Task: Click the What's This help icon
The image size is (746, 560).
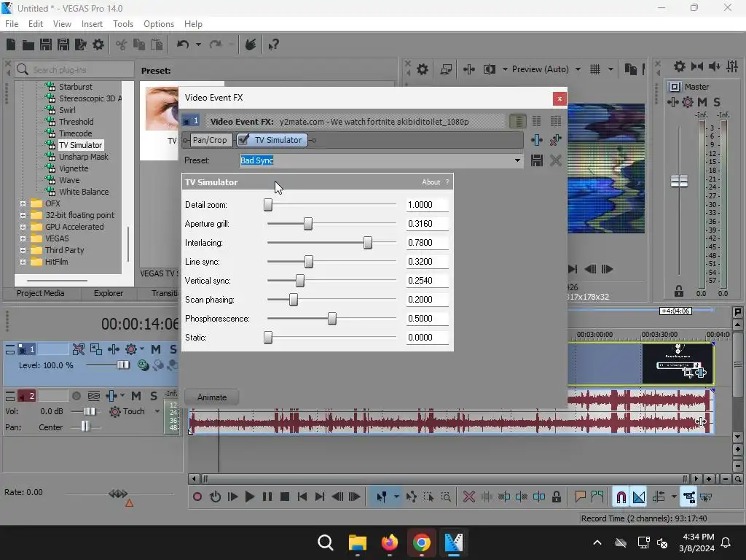Action: pyautogui.click(x=273, y=44)
